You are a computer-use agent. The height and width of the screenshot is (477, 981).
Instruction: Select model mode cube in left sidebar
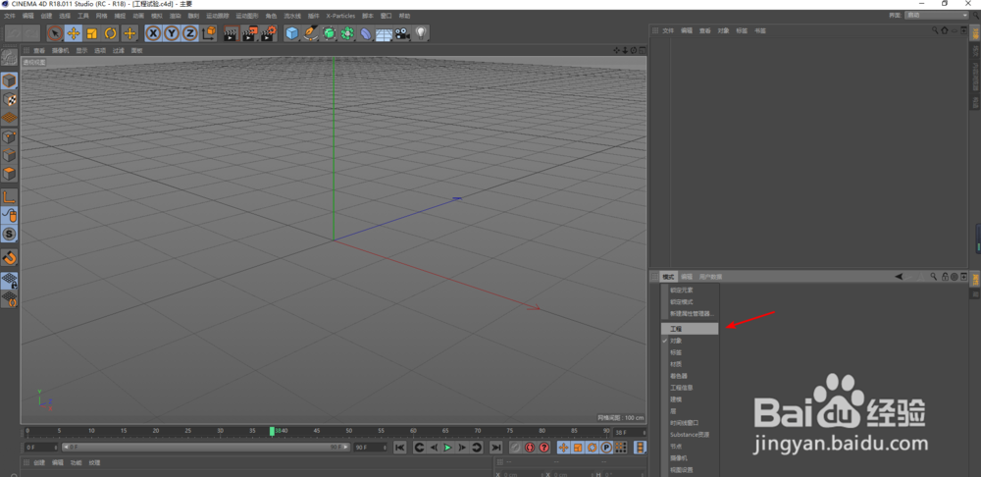click(10, 80)
